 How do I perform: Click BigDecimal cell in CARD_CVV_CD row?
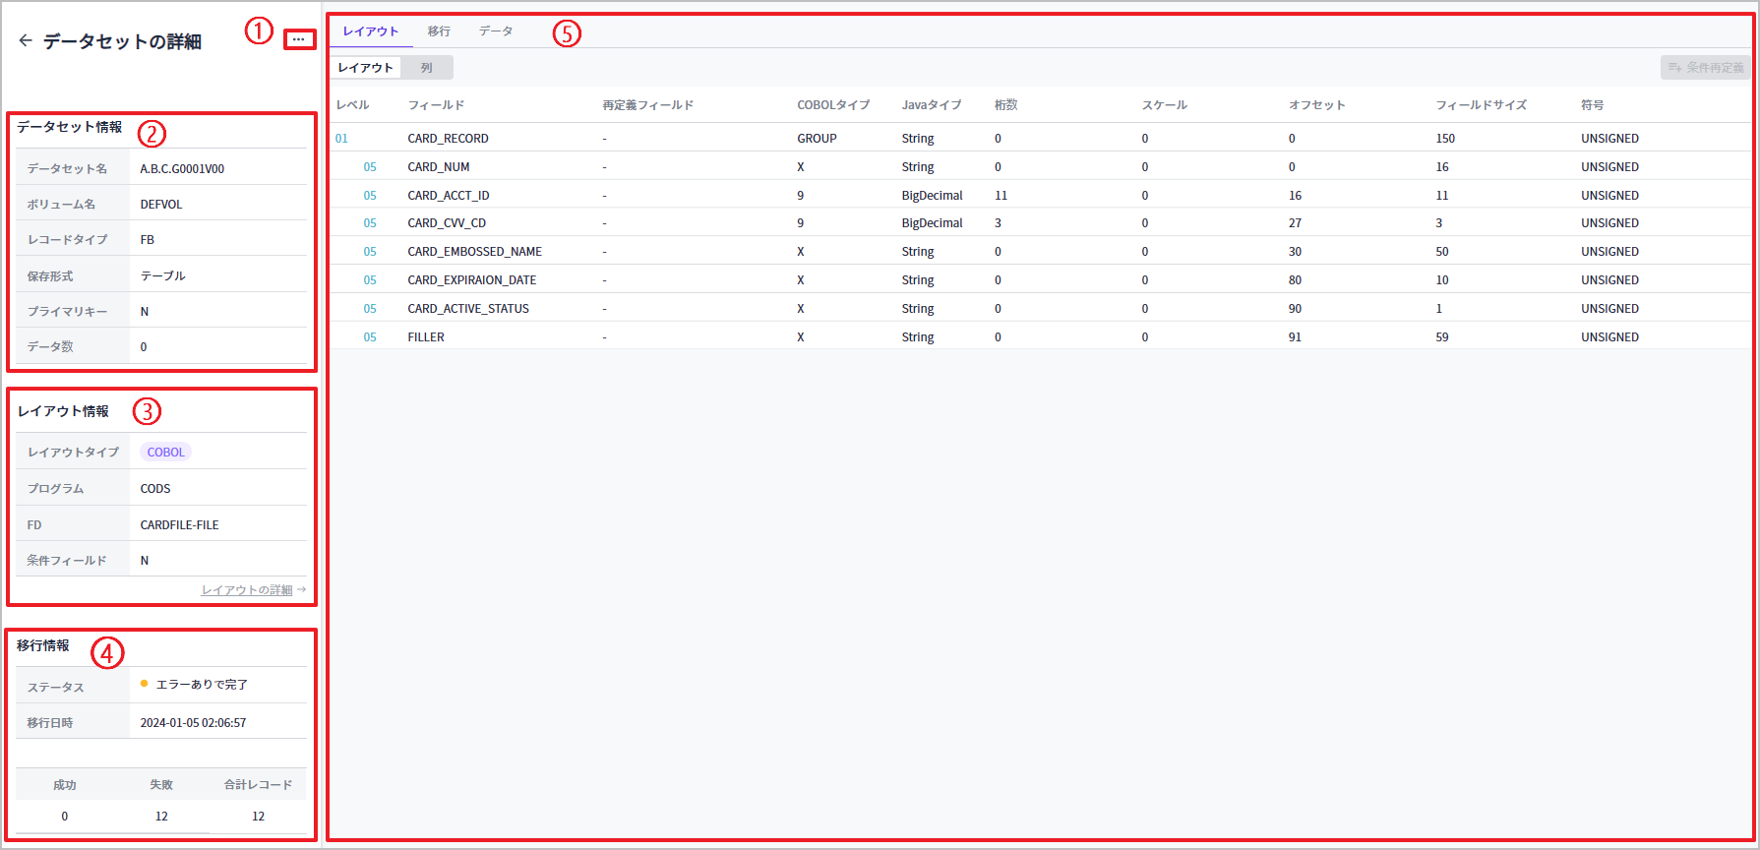pyautogui.click(x=932, y=223)
